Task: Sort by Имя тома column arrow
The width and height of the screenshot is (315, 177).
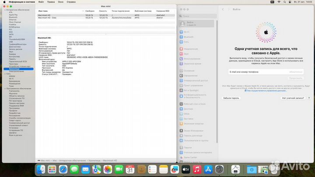Action: click(x=83, y=11)
